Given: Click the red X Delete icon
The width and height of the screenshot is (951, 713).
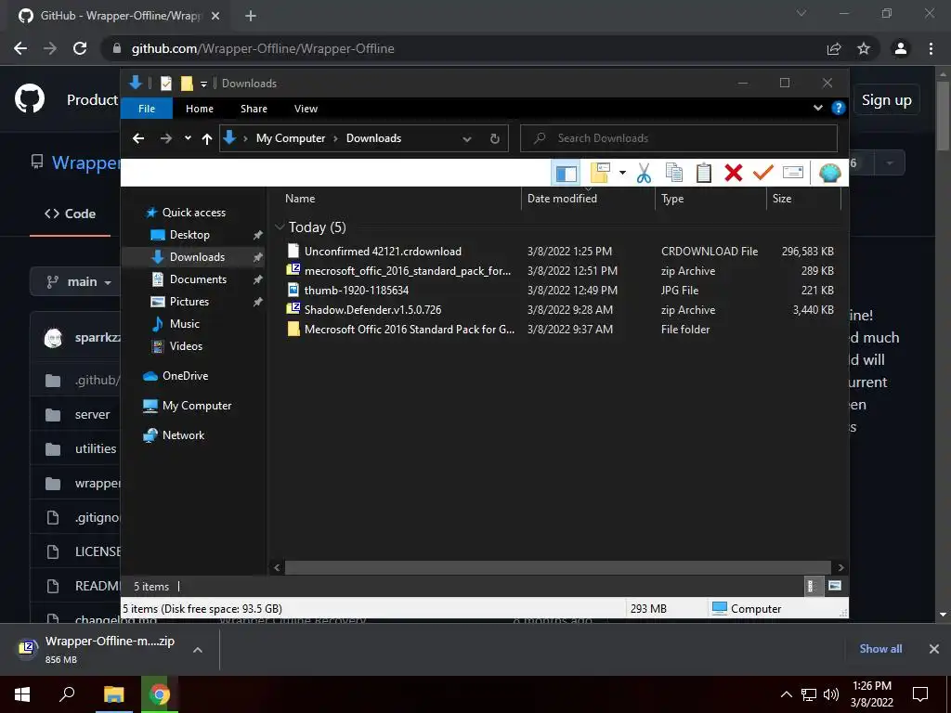Looking at the screenshot, I should point(734,174).
